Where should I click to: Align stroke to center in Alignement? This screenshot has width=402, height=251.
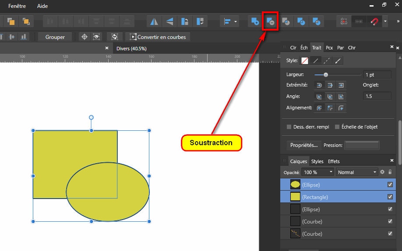coord(319,108)
